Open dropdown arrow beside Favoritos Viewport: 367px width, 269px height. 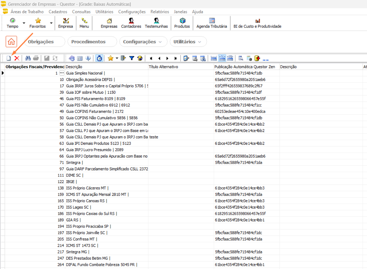pos(51,23)
